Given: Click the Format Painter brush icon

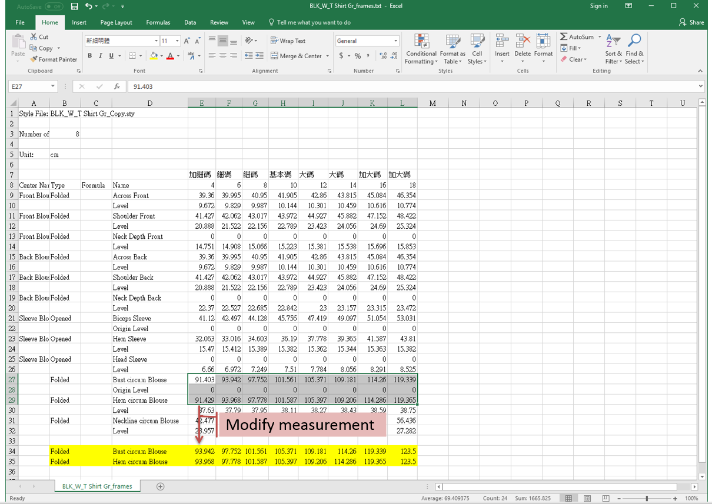Looking at the screenshot, I should click(34, 59).
